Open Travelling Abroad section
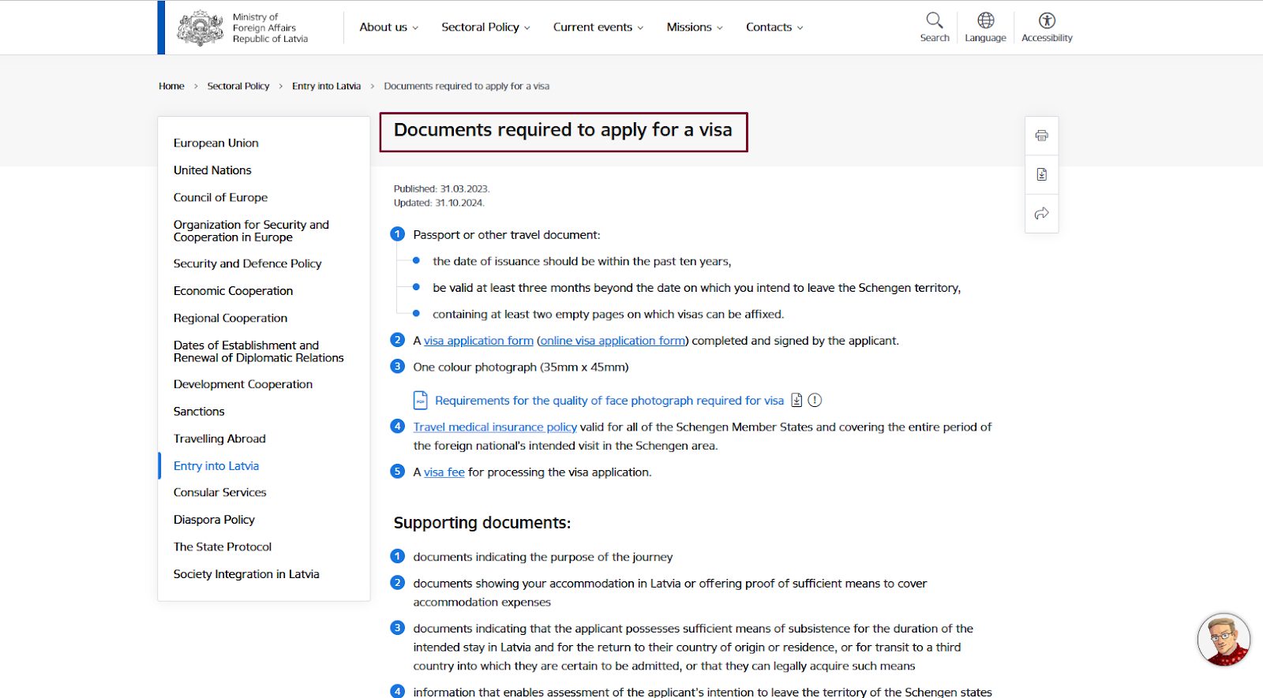 coord(219,439)
